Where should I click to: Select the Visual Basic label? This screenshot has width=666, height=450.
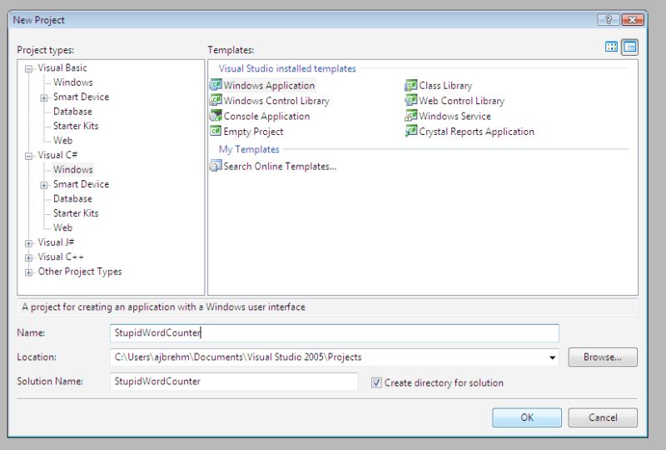(62, 67)
